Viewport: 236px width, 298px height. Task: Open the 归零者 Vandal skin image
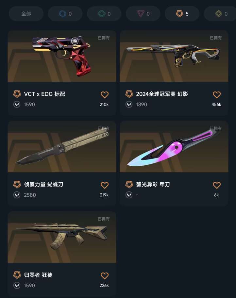tap(62, 237)
